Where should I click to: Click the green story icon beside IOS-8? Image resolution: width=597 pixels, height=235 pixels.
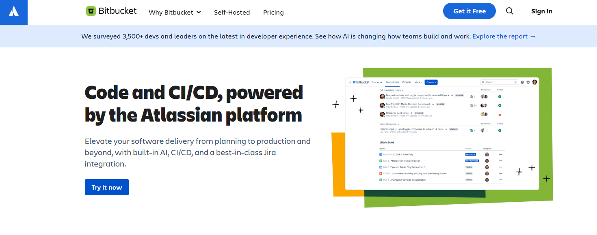coord(381,161)
